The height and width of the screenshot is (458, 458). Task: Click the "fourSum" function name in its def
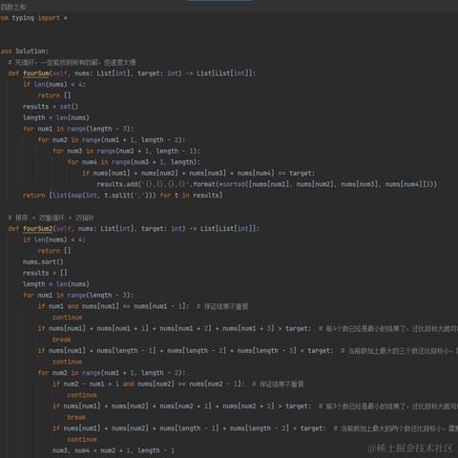click(36, 73)
